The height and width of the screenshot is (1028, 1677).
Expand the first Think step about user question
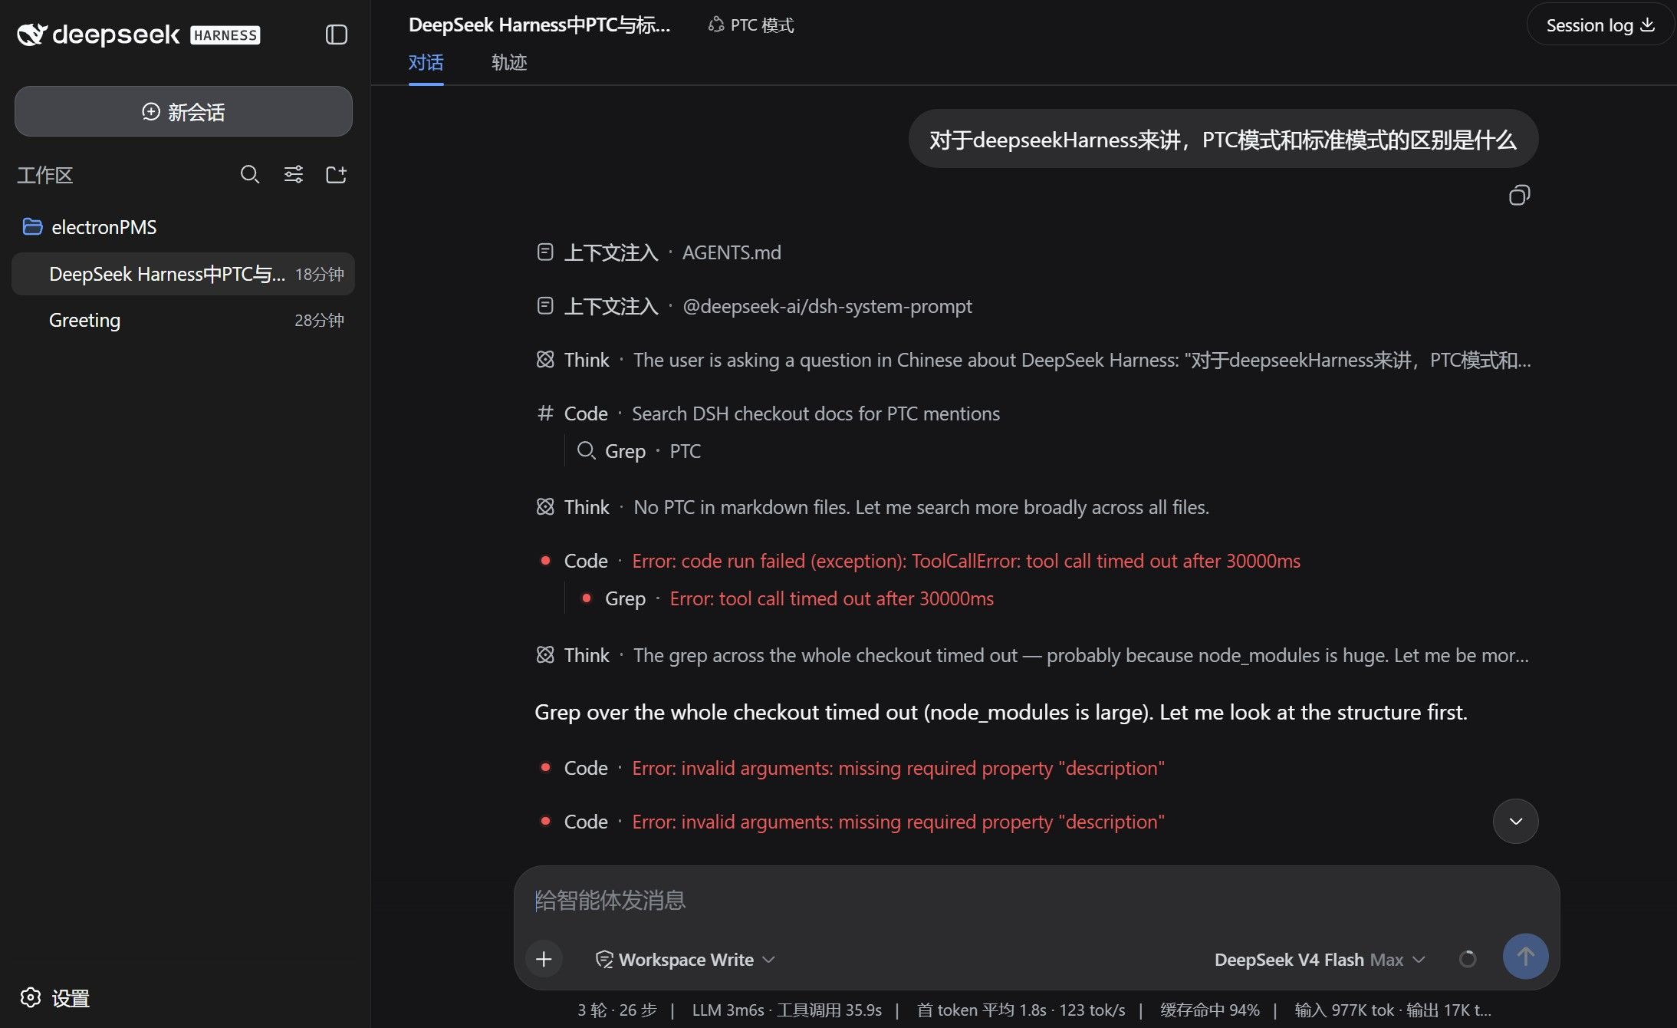[1033, 360]
